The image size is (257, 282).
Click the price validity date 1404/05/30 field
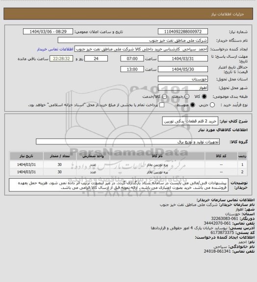coord(183,69)
